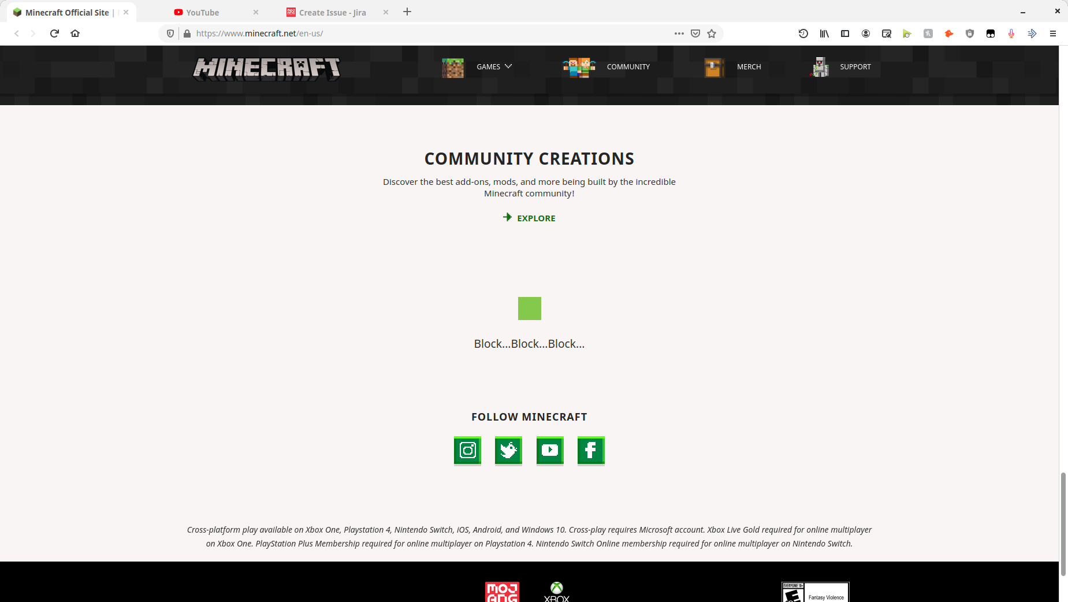Save page to Pocket
This screenshot has width=1068, height=602.
tap(695, 34)
